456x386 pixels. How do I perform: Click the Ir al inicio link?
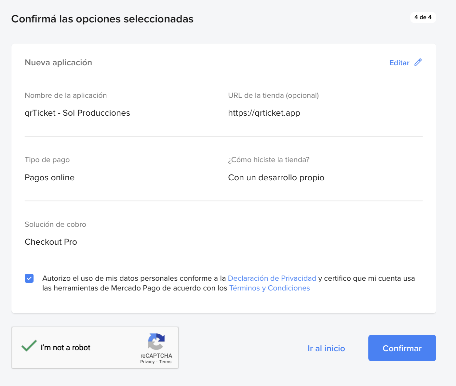326,348
